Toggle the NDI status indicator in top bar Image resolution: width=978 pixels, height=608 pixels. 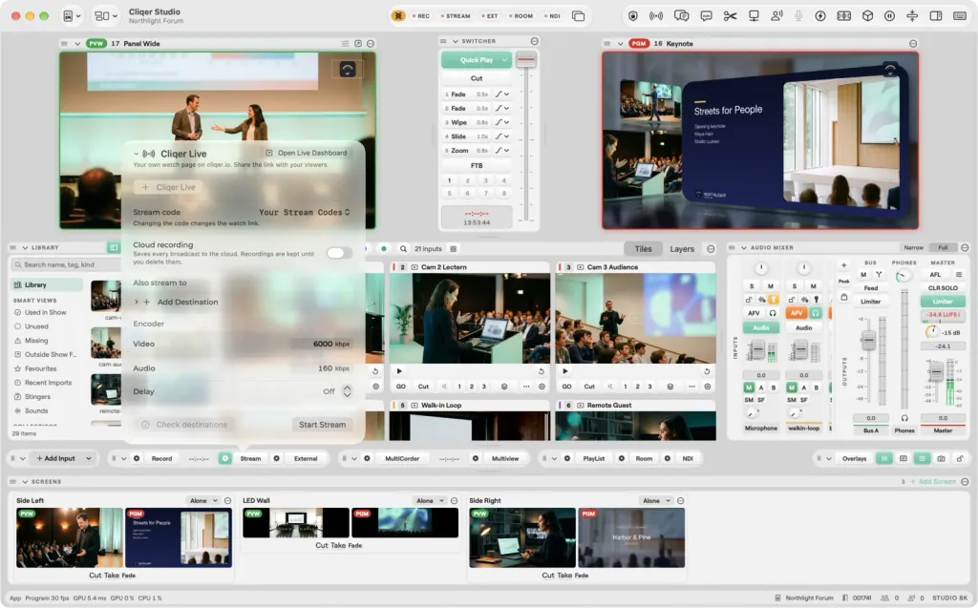[552, 16]
